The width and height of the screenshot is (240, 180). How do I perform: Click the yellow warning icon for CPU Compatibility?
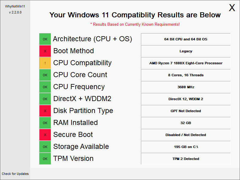[x=45, y=63]
